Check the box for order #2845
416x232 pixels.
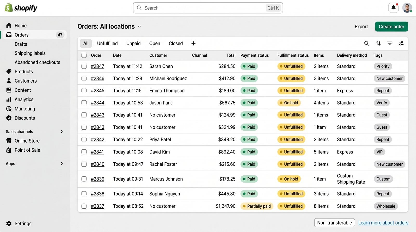point(84,91)
